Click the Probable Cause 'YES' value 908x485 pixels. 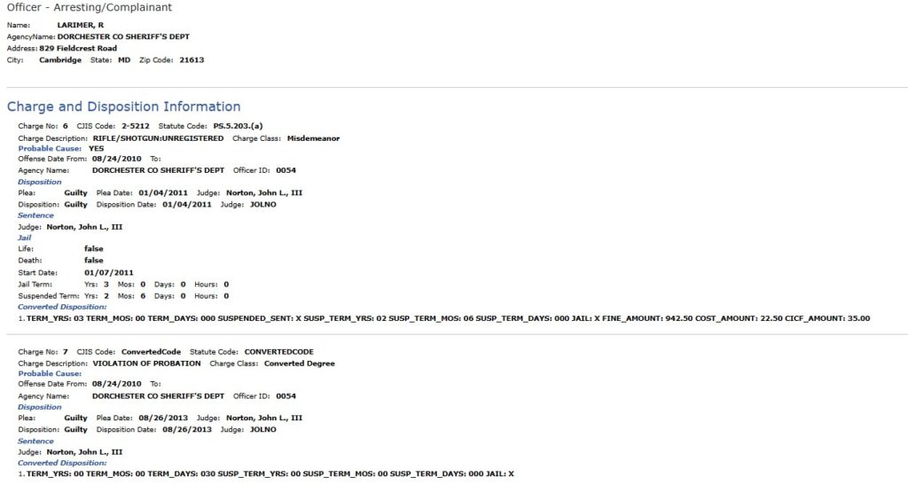(x=97, y=149)
